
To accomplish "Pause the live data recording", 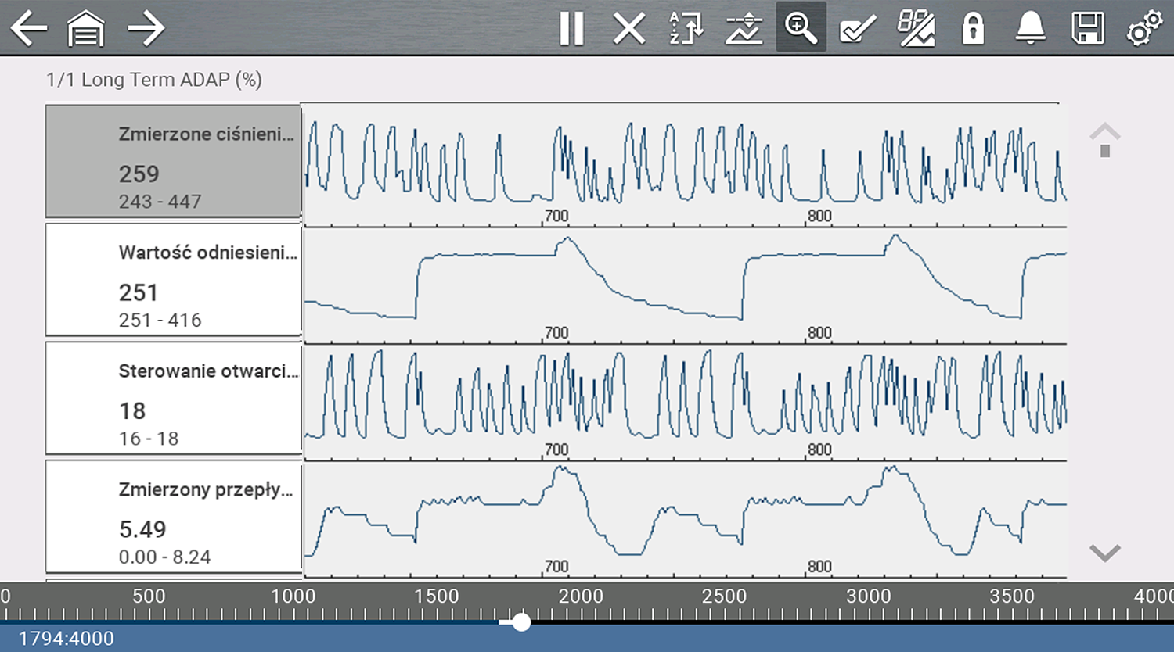I will (571, 29).
